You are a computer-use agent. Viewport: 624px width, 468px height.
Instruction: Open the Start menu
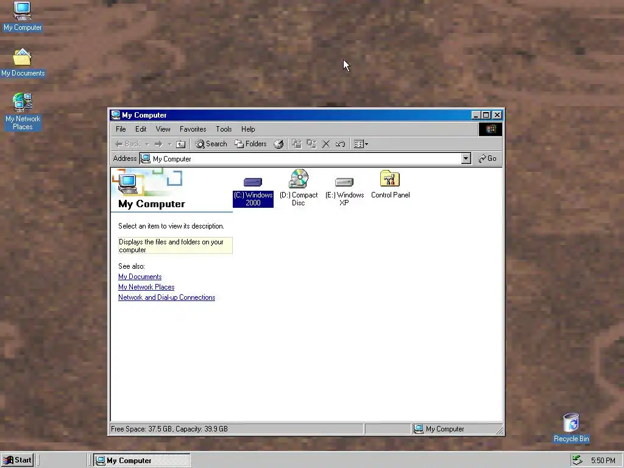pos(17,461)
